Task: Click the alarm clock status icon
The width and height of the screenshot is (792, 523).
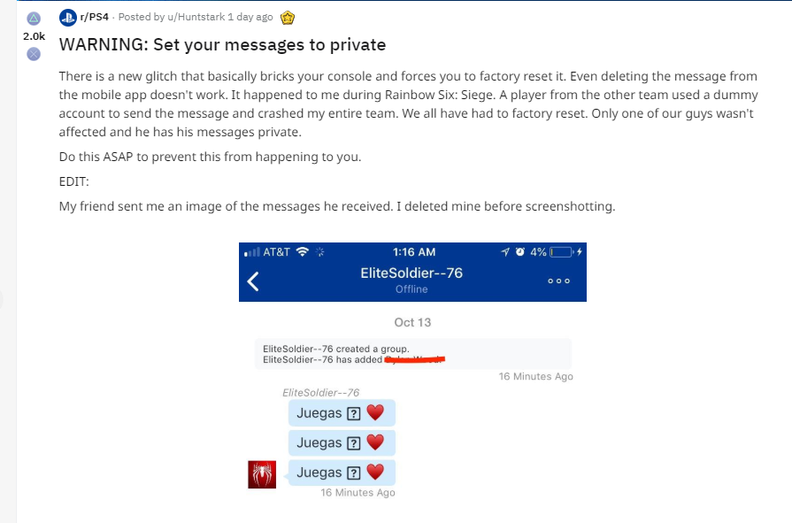Action: [519, 252]
